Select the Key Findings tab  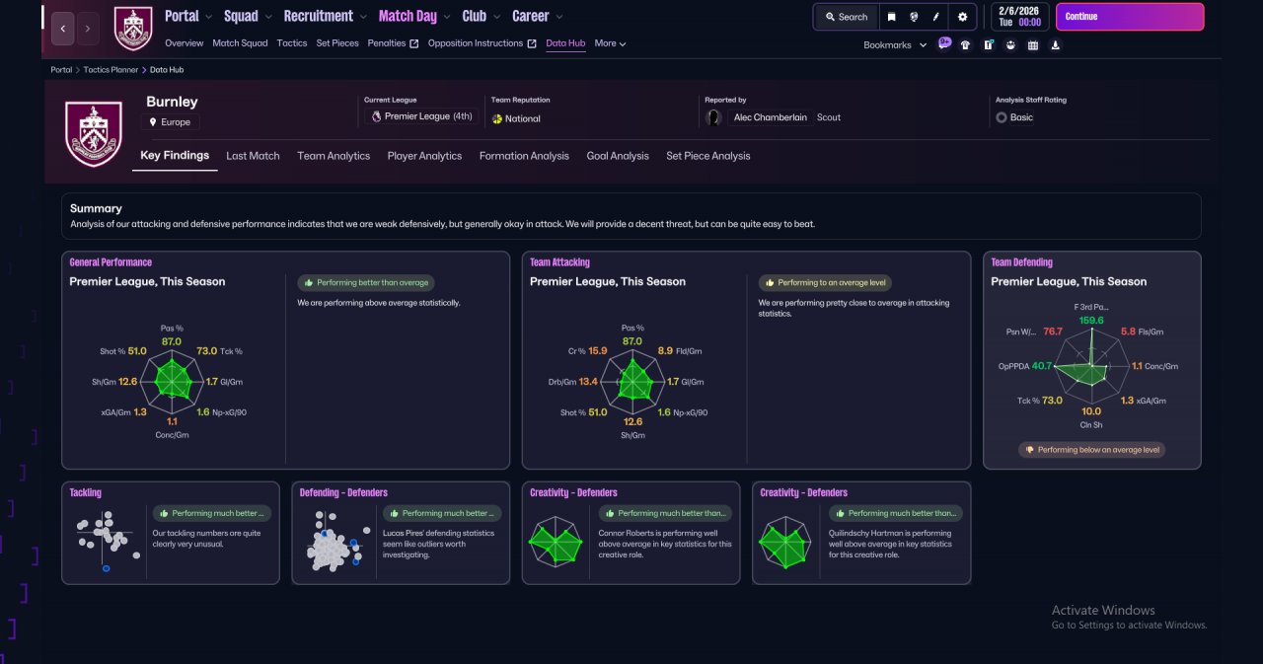[175, 156]
